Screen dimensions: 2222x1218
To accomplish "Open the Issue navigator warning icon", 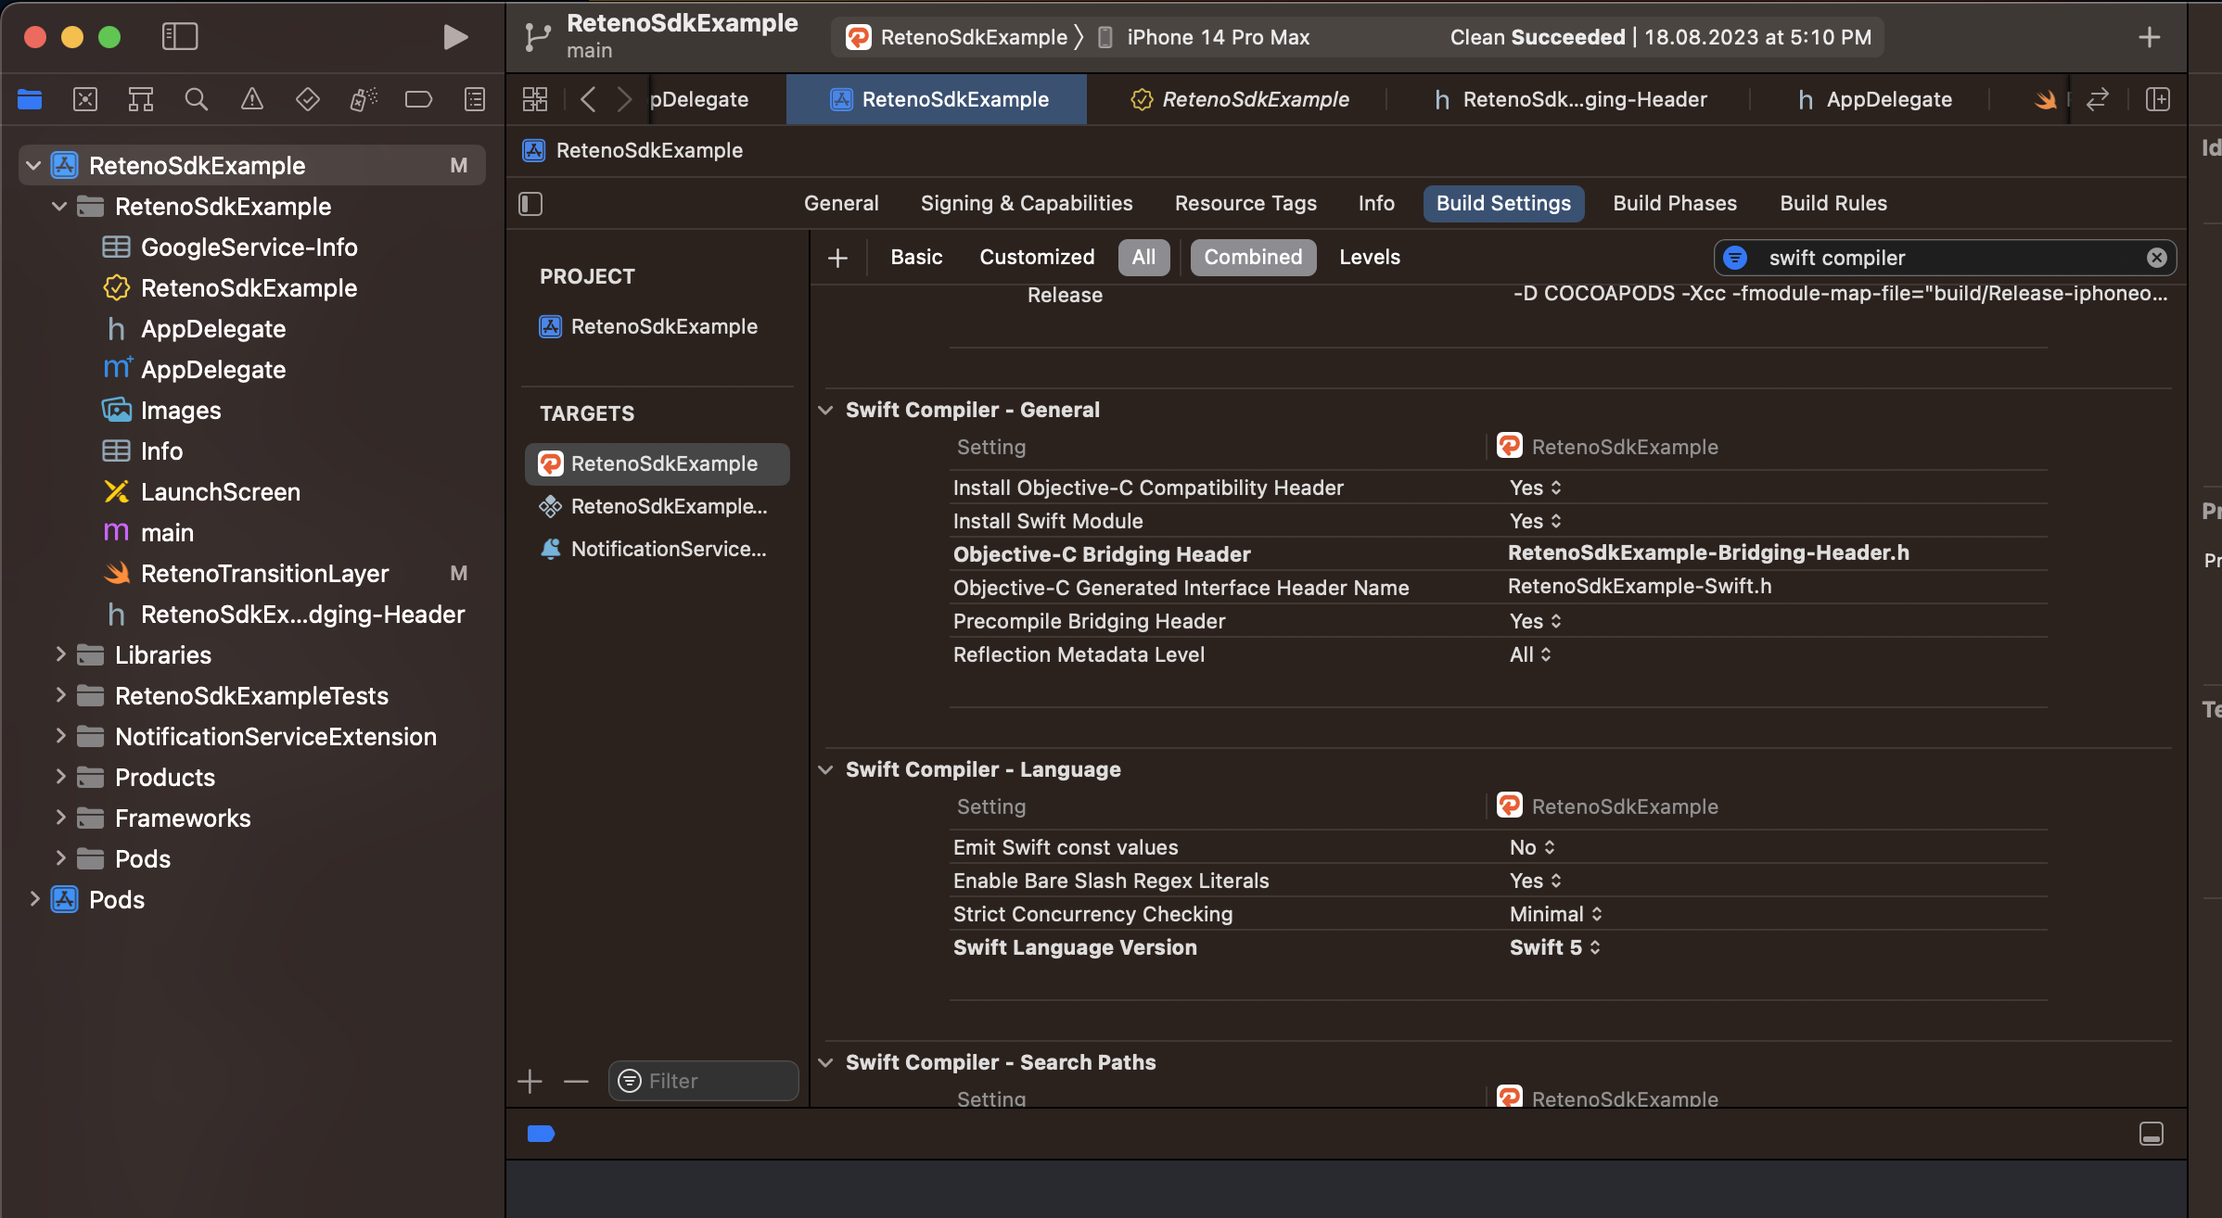I will pos(252,99).
